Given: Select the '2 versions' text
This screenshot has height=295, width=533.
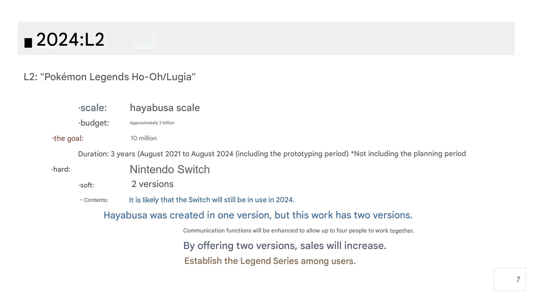Looking at the screenshot, I should 153,184.
